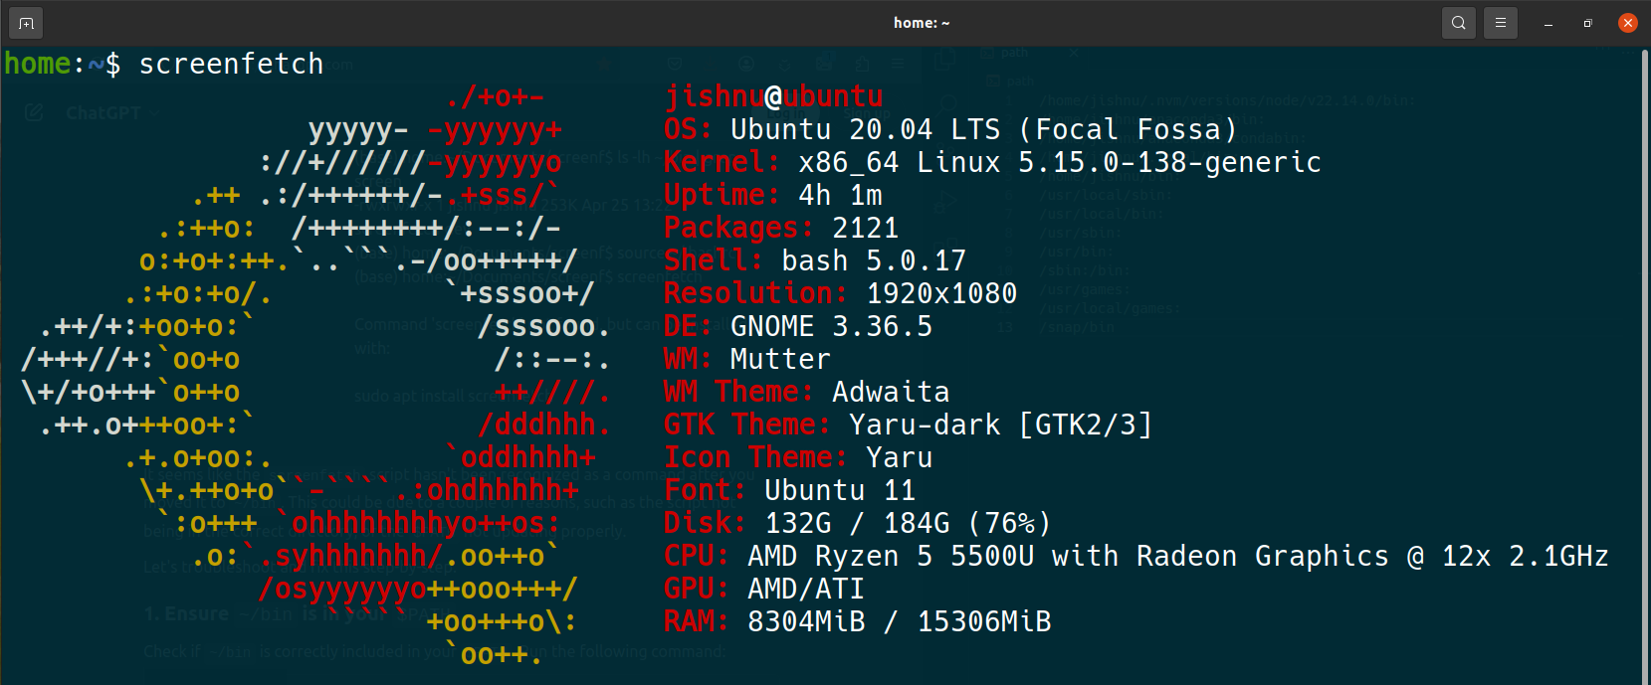This screenshot has width=1651, height=685.
Task: Click the kernel value '5.15.0-138-generic'
Action: pos(1169,162)
